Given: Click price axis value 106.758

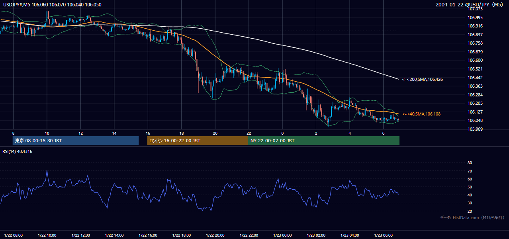Looking at the screenshot, I should [475, 43].
